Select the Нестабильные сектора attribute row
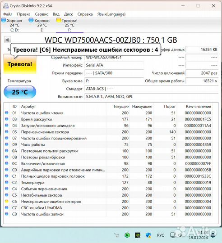Viewport: 222px width, 243px height. point(108,195)
